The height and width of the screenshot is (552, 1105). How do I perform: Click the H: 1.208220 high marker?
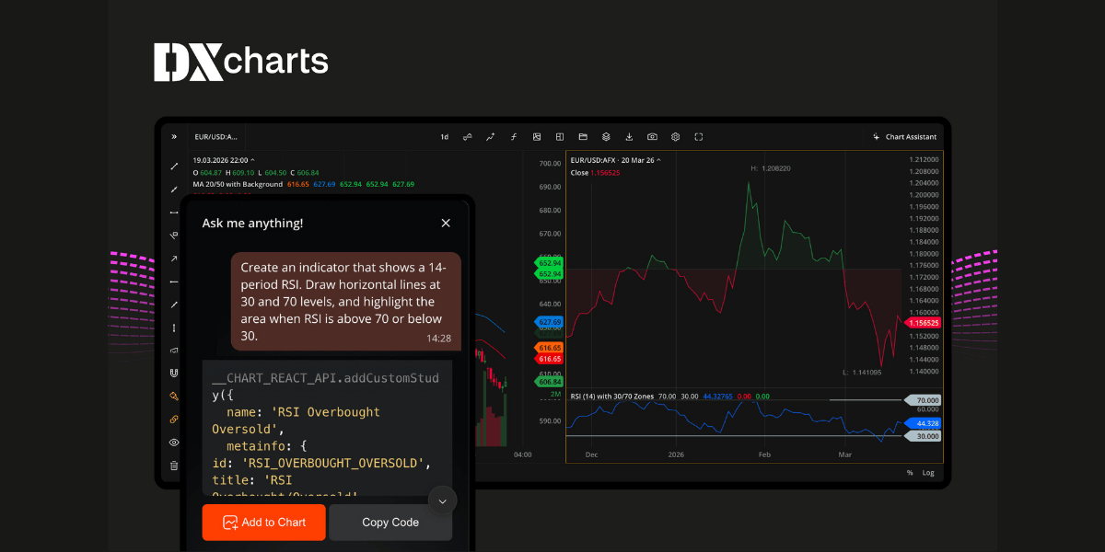pos(771,168)
